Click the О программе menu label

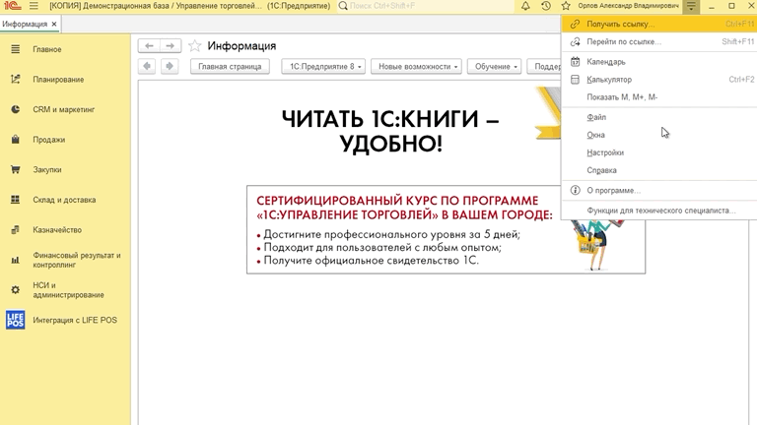pos(614,190)
